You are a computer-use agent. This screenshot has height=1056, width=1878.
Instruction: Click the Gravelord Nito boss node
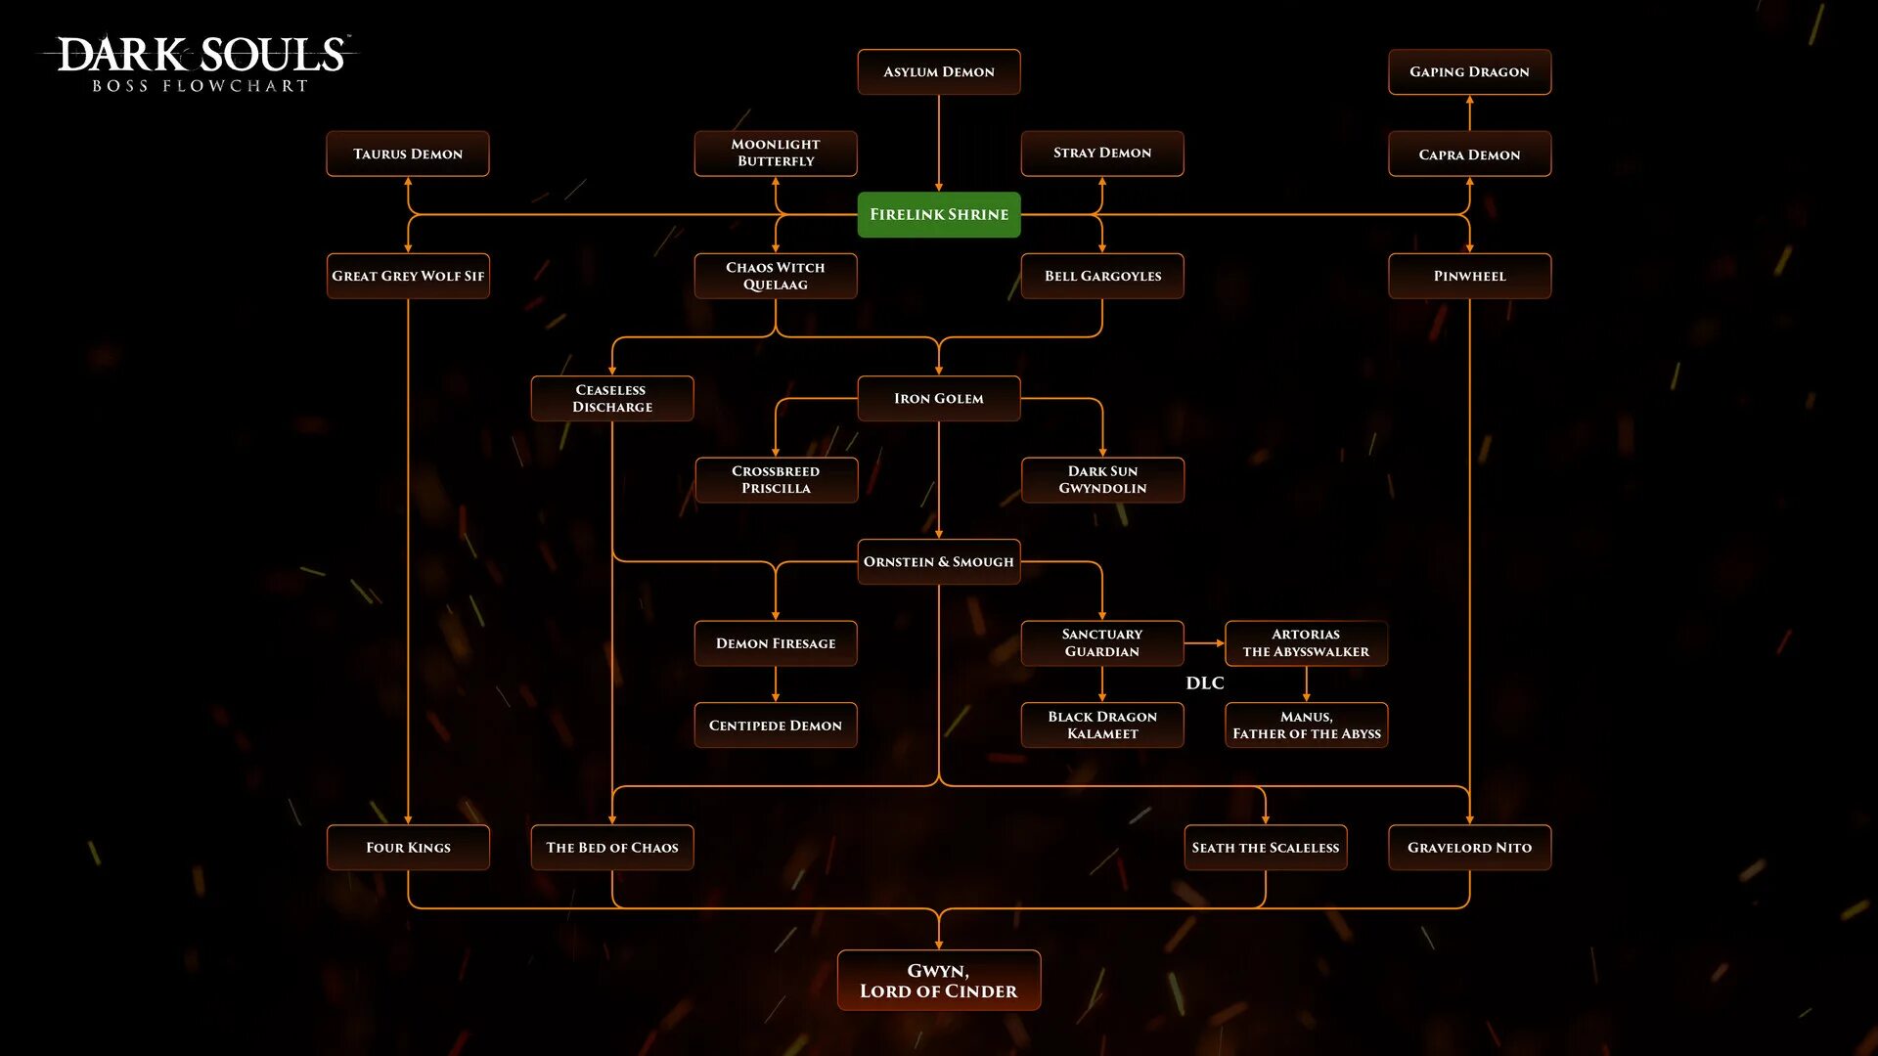coord(1469,847)
